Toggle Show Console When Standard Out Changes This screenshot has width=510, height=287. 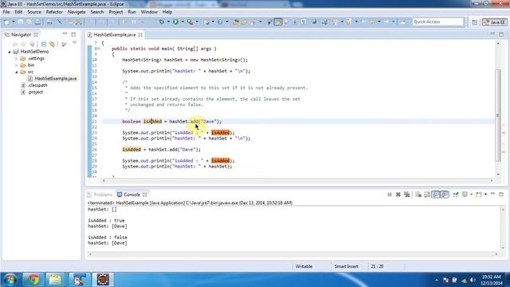coord(436,195)
